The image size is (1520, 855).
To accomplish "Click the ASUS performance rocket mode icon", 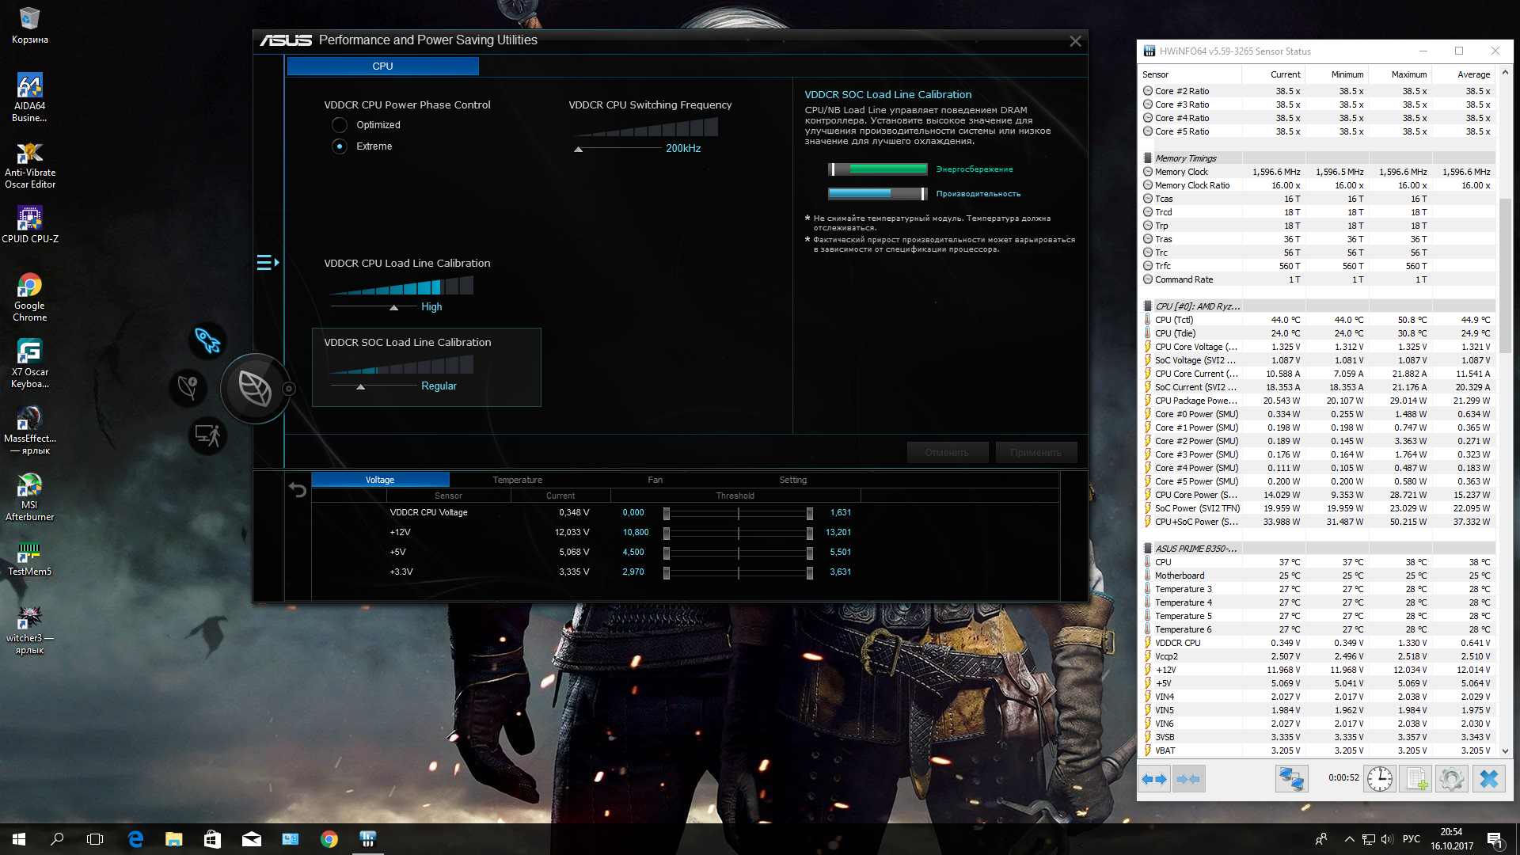I will point(207,341).
